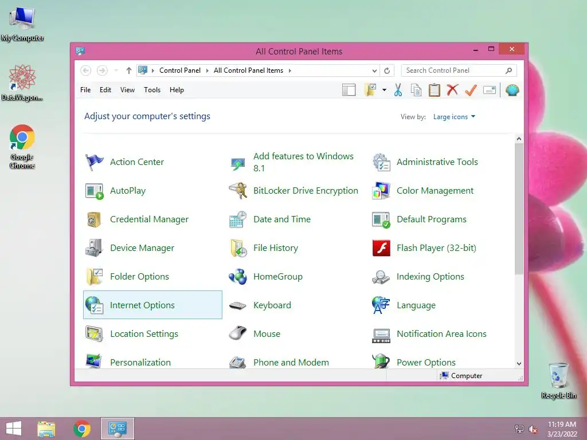Click the All Control Panel Items breadcrumb

pos(248,70)
